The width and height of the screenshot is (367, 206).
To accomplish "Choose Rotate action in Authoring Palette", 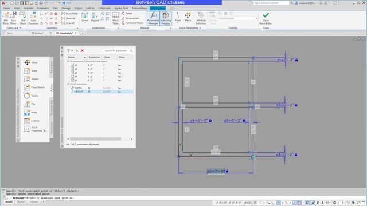I will (x=31, y=96).
